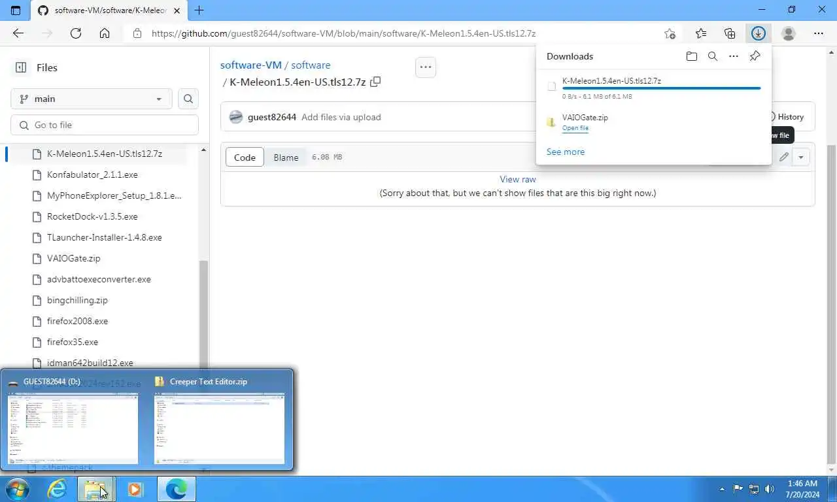Open guest82644 profile link
Screen dimensions: 837x502
coord(272,117)
